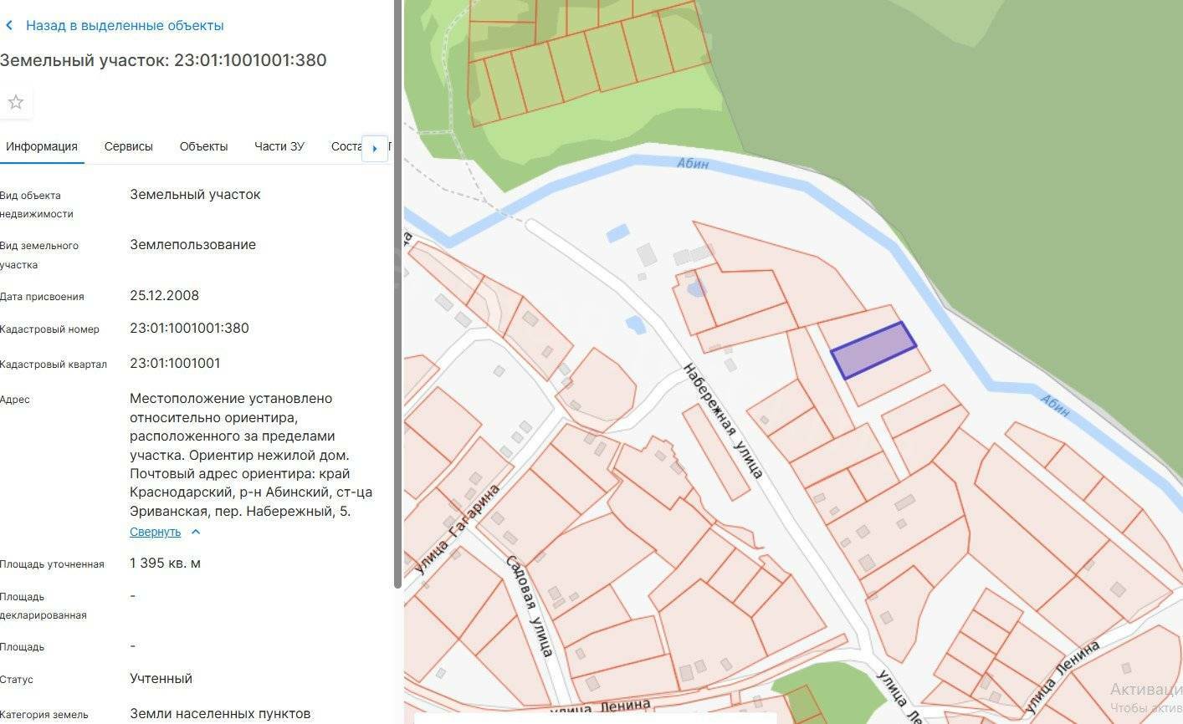1183x724 pixels.
Task: Click cadastral number value 23:01:1001001:380 field
Action: click(189, 329)
